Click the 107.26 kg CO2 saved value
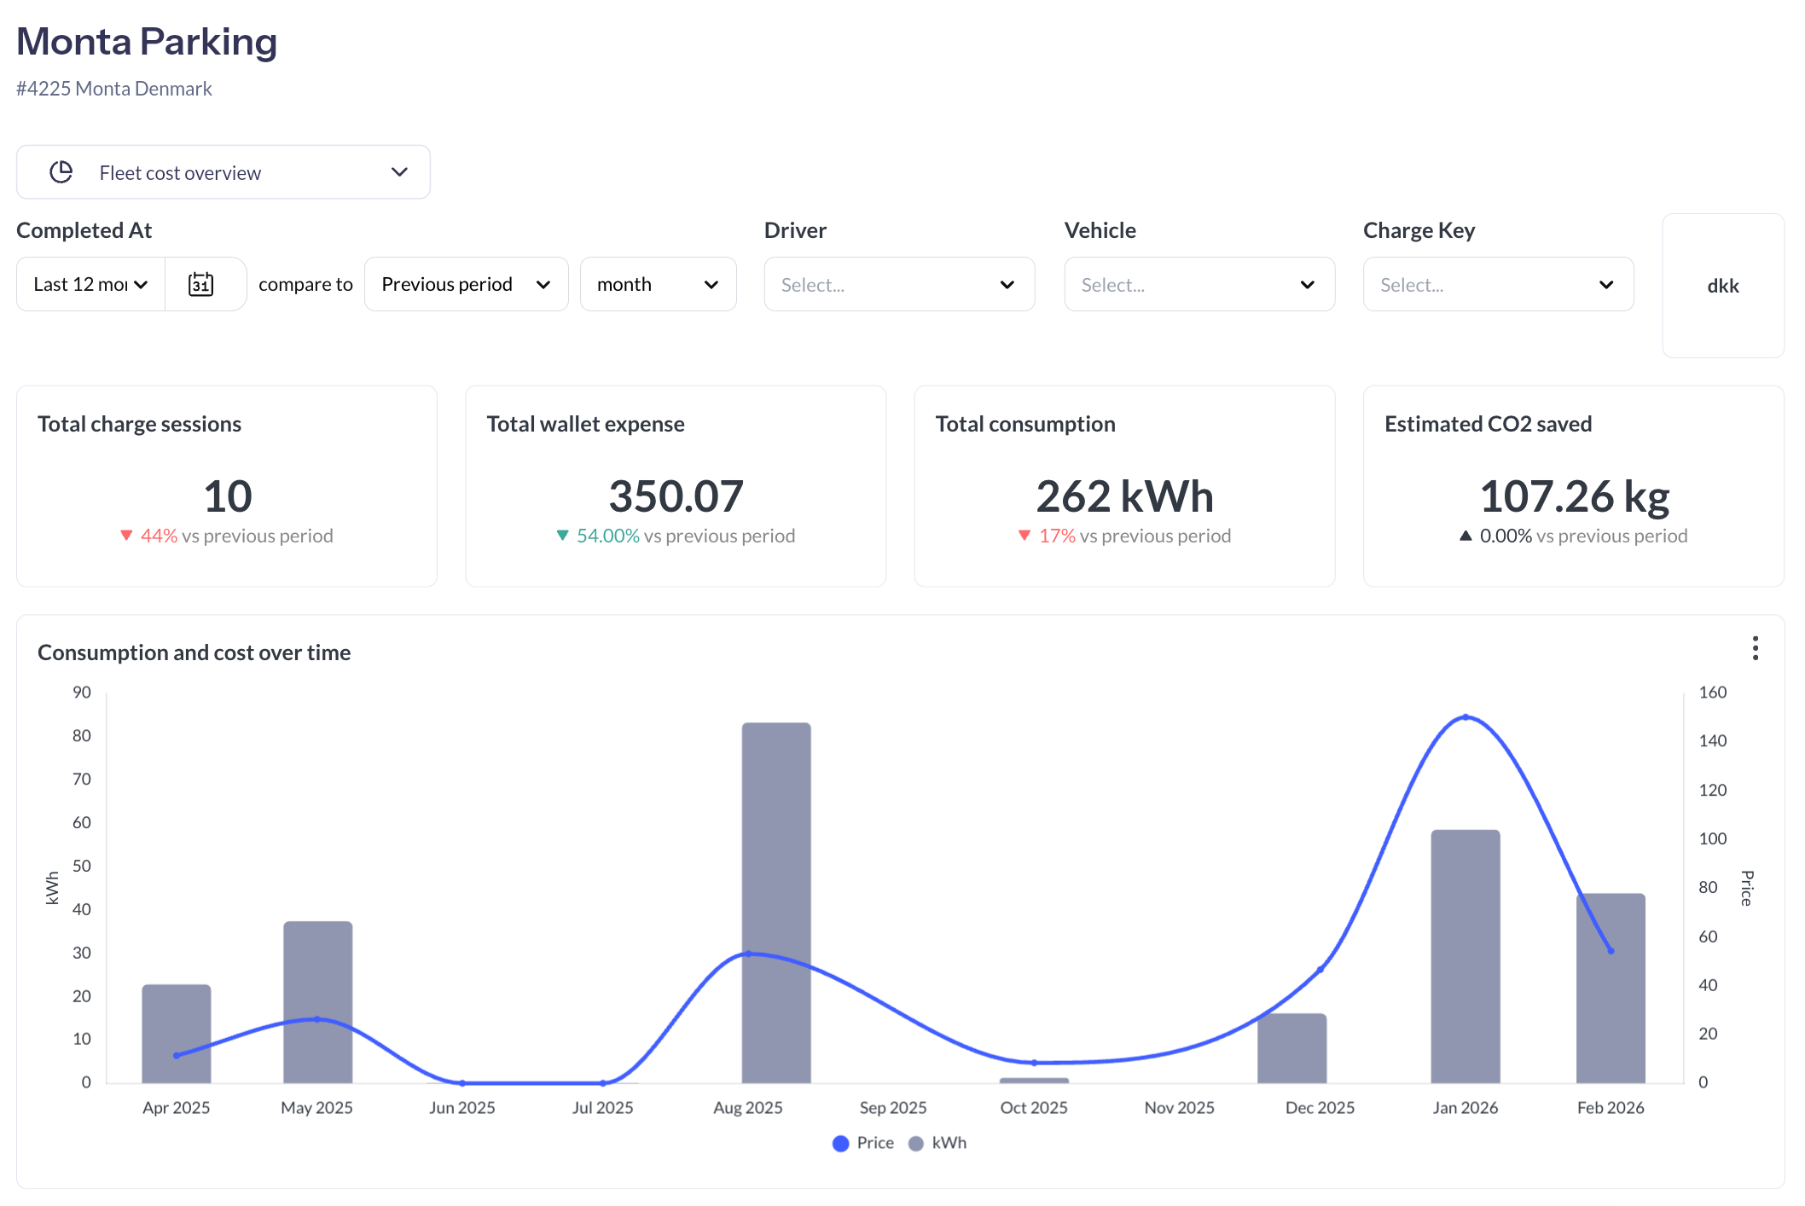1805x1206 pixels. coord(1574,496)
